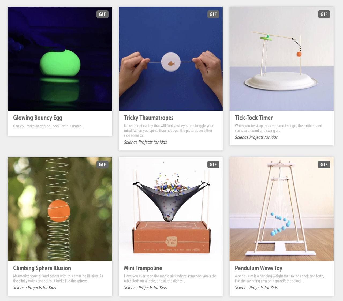Click the GIF badge on Tricky Thaumatropes
This screenshot has width=343, height=301.
click(213, 14)
